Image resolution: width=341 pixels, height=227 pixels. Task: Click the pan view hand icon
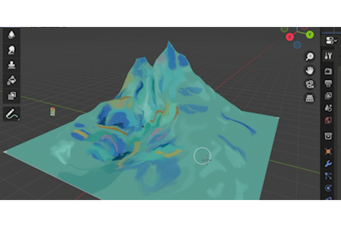tap(309, 70)
